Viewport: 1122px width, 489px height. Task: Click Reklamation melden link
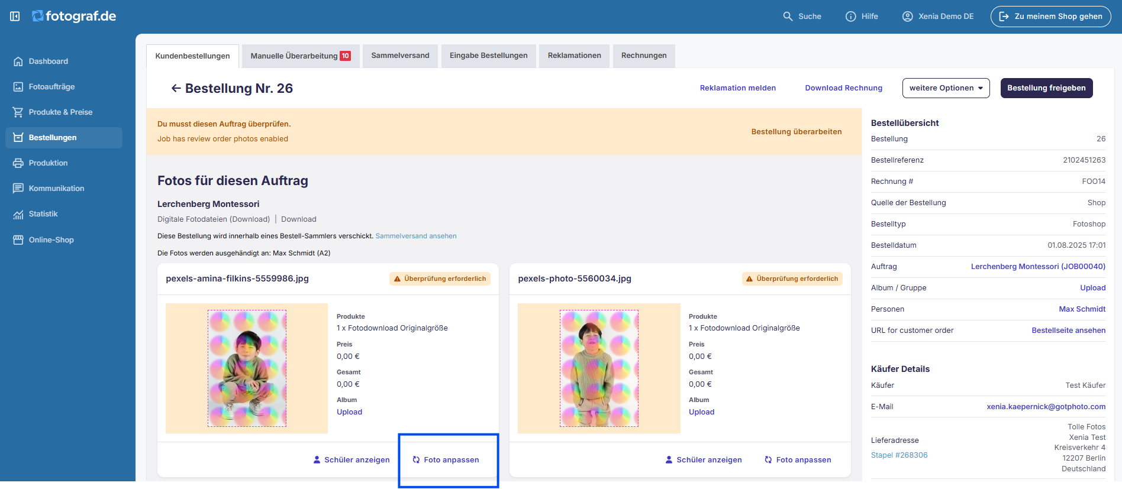point(737,88)
